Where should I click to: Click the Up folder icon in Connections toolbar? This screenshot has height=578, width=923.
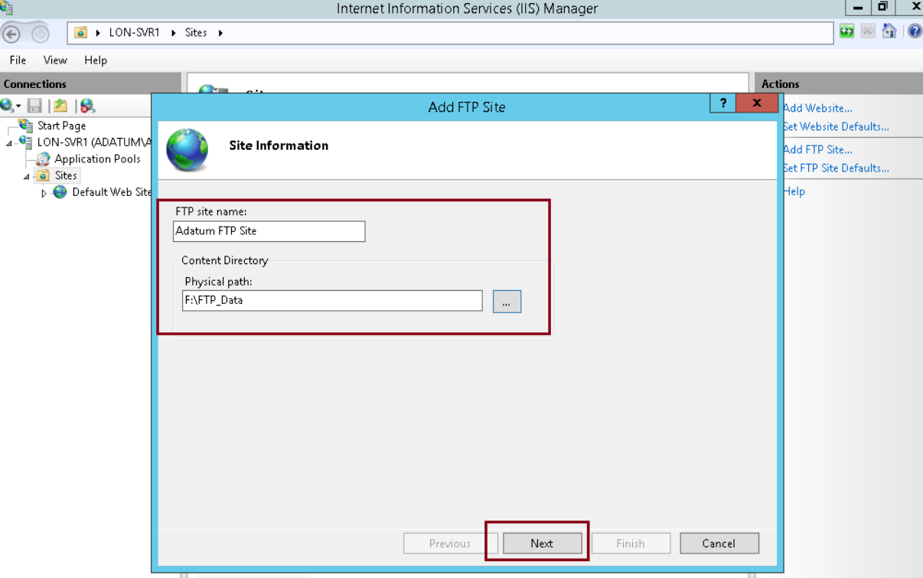[60, 106]
